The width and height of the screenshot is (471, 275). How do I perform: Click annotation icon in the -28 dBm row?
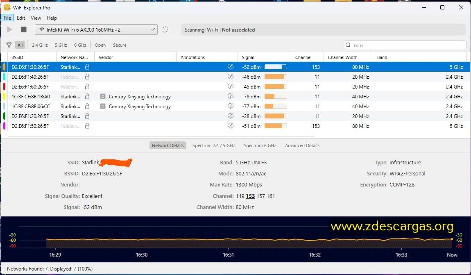pyautogui.click(x=231, y=116)
